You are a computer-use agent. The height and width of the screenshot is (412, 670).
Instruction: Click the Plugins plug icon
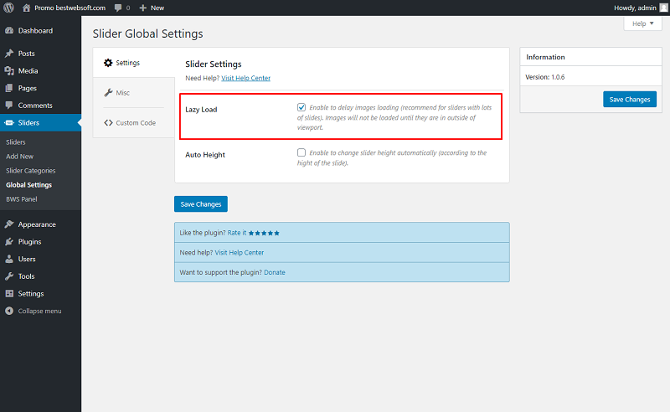(9, 241)
